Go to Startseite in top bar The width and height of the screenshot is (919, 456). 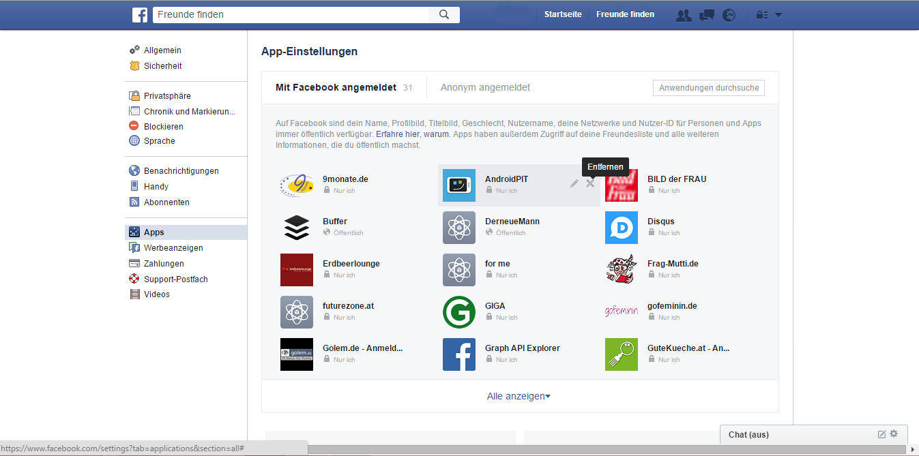click(563, 14)
